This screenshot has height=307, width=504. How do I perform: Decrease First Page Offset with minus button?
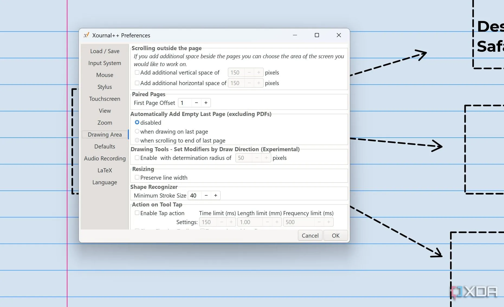tap(196, 103)
